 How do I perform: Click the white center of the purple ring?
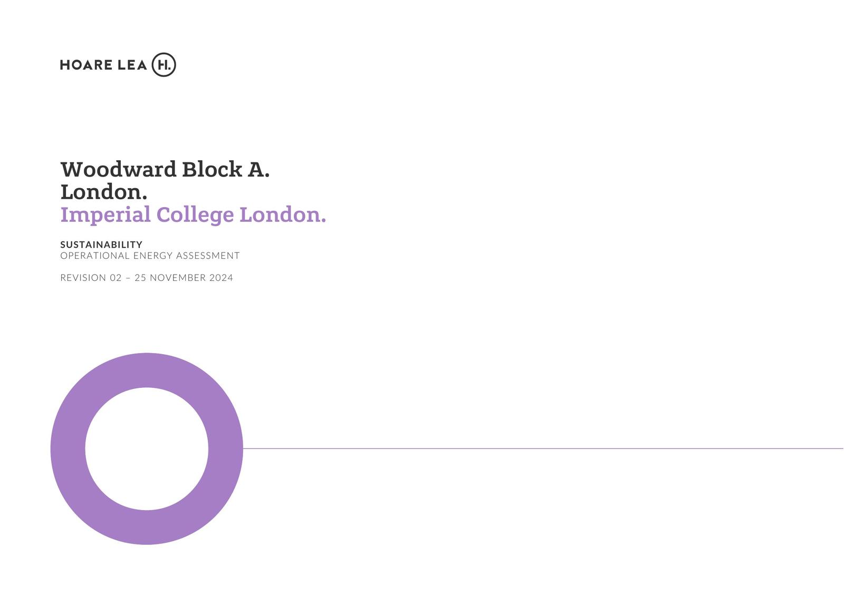coord(147,449)
